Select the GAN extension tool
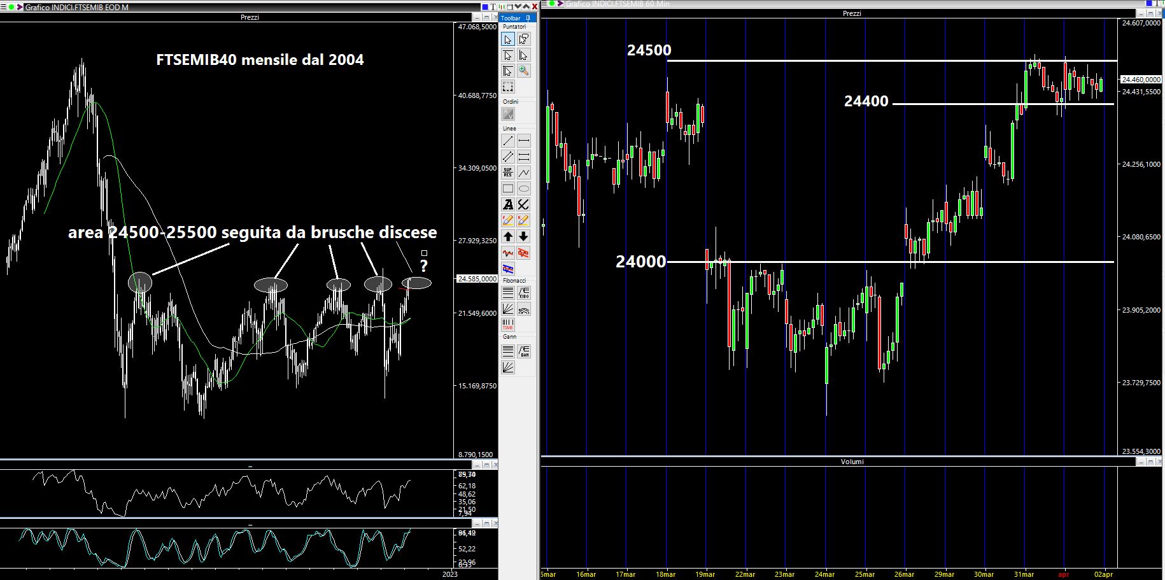The width and height of the screenshot is (1165, 580). coord(523,351)
